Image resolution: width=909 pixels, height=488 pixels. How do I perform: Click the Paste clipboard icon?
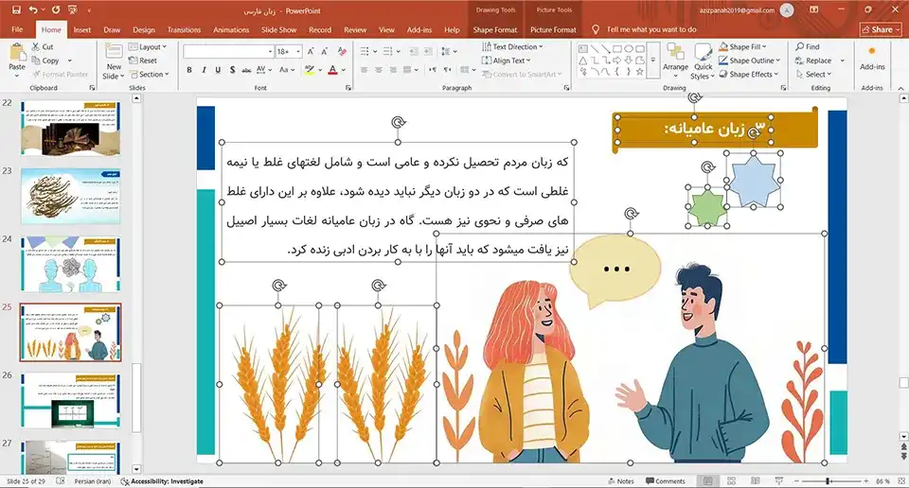[17, 54]
